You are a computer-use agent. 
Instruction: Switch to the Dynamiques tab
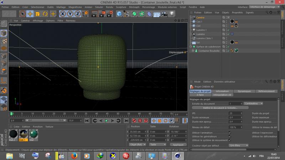coord(244,91)
